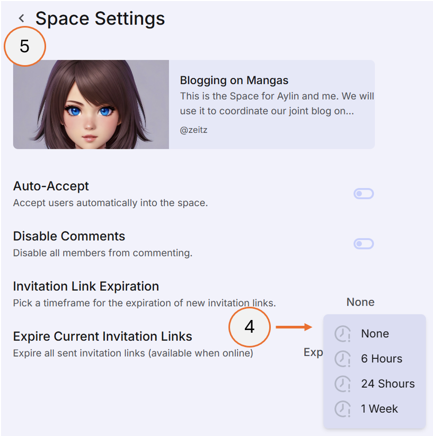Click the space avatar image
Viewport: 433px width, 436px height.
pos(90,104)
